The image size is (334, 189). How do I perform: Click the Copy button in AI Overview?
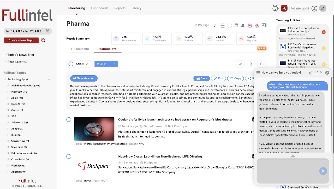235,78
